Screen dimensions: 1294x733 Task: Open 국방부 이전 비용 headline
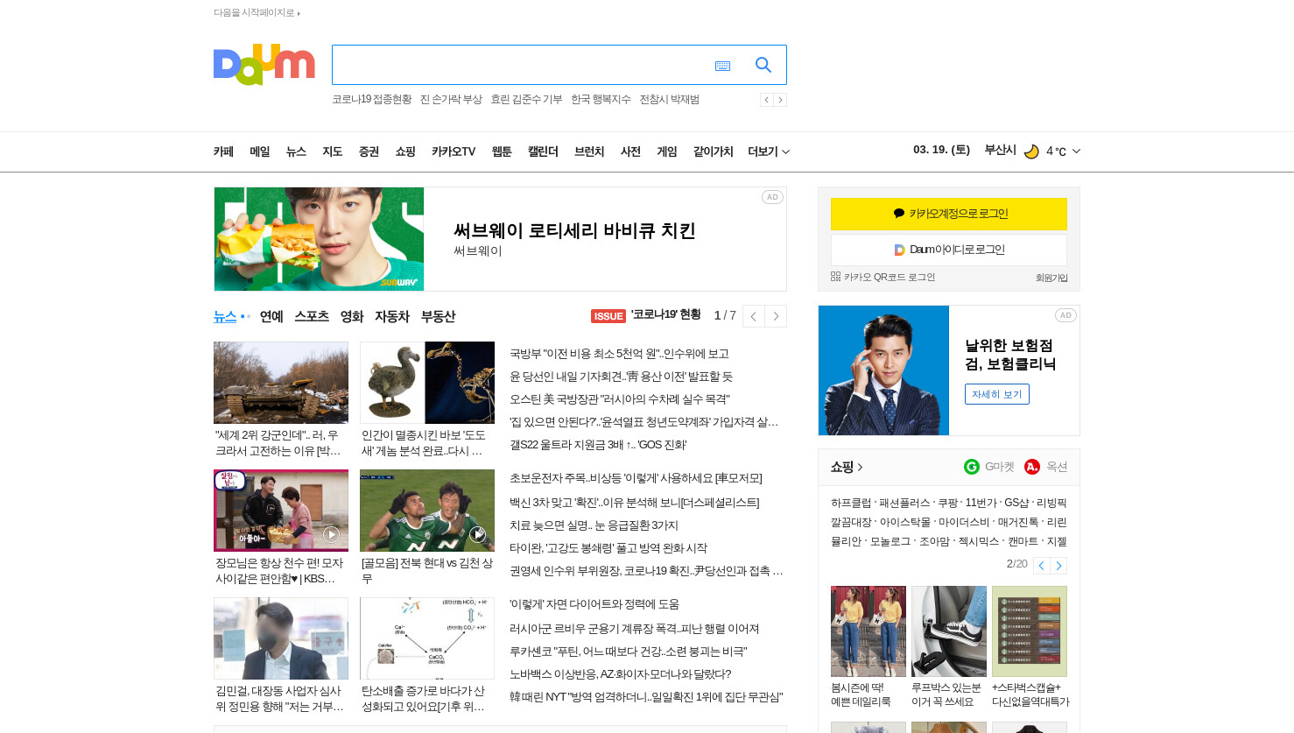pos(619,354)
